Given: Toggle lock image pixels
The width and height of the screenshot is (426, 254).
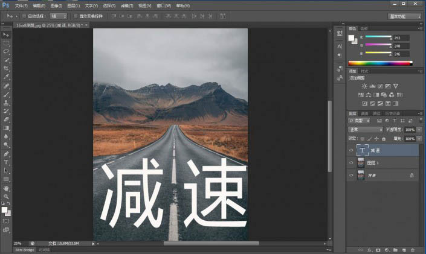Looking at the screenshot, I should click(369, 139).
